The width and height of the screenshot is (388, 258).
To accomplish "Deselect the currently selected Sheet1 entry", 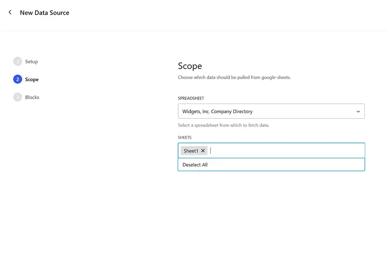I will 202,150.
